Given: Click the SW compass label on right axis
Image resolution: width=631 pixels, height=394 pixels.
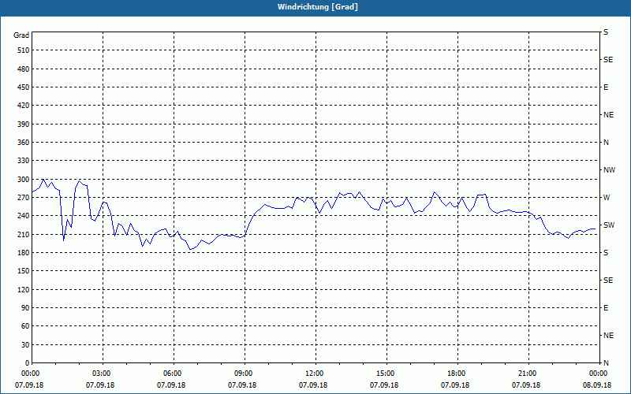Looking at the screenshot, I should (609, 225).
